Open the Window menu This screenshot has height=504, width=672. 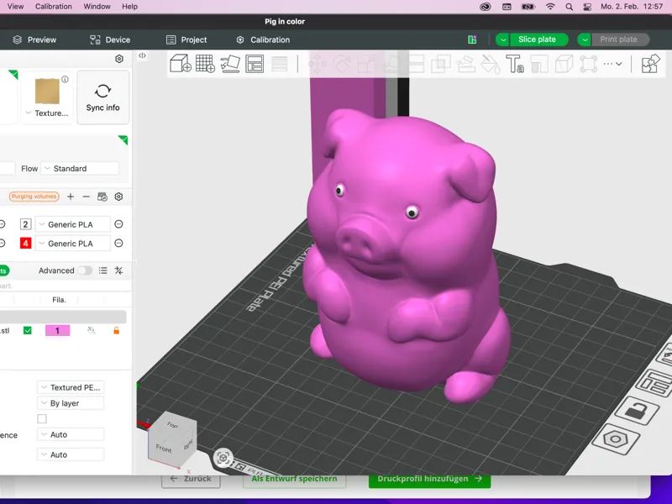[97, 7]
